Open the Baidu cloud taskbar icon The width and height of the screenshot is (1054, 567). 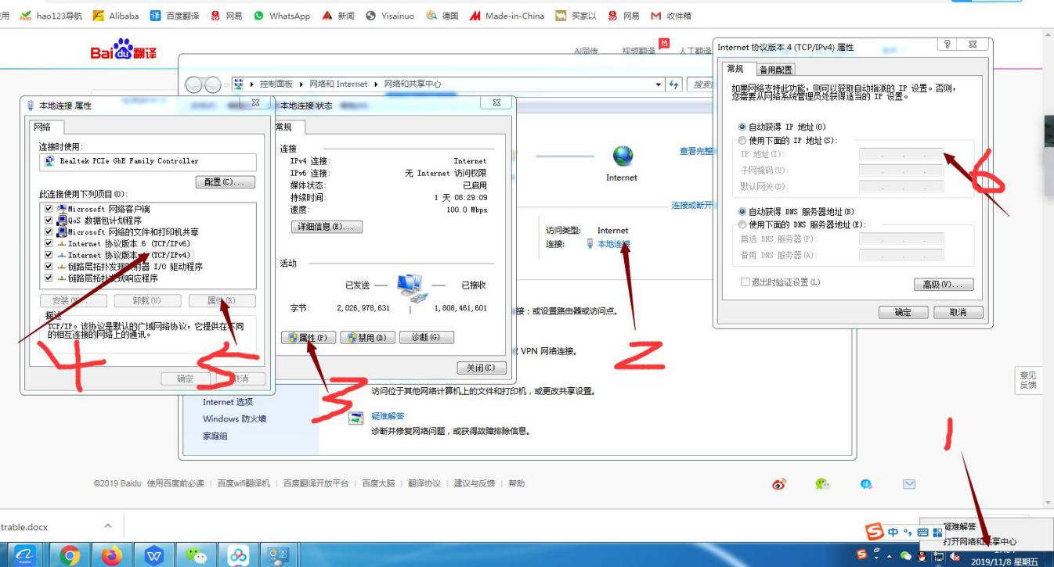tap(239, 555)
